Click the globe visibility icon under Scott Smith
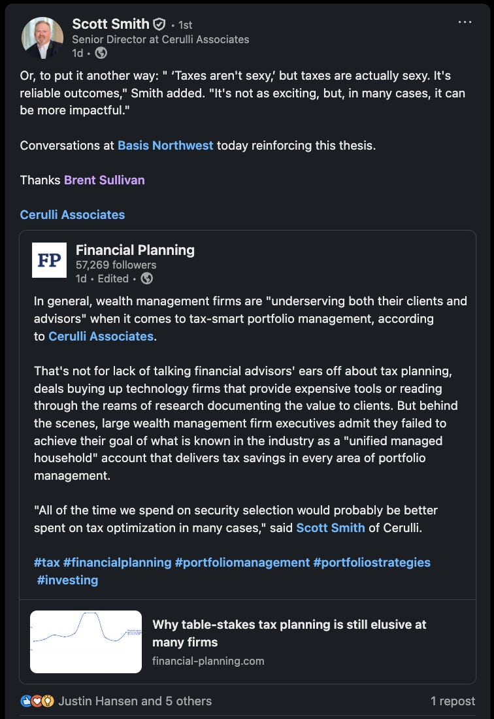This screenshot has width=494, height=719. pyautogui.click(x=101, y=53)
